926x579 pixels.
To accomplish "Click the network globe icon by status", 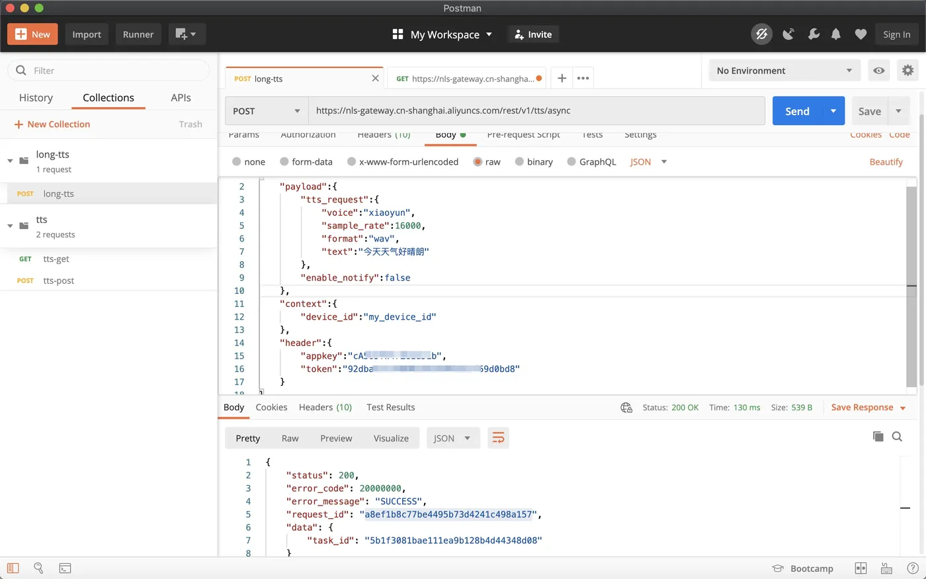I will pyautogui.click(x=626, y=408).
